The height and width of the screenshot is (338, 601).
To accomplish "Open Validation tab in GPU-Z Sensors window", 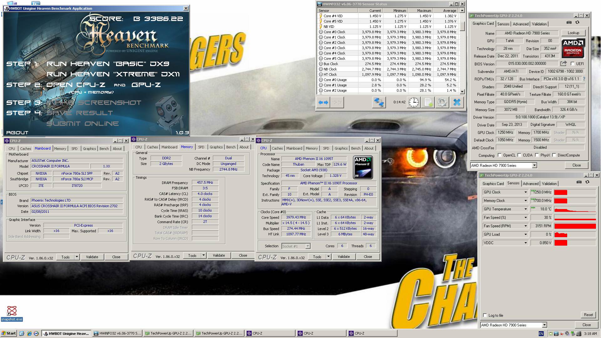I will 549,184.
